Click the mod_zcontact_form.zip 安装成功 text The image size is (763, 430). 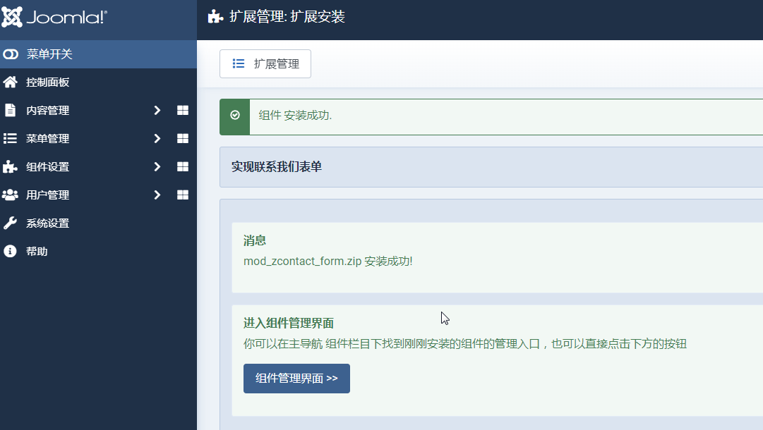pyautogui.click(x=328, y=262)
